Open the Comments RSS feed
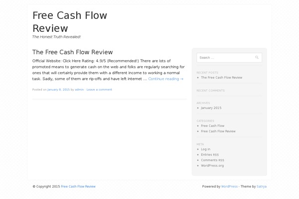Screen dimensions: 299x199 pos(212,160)
